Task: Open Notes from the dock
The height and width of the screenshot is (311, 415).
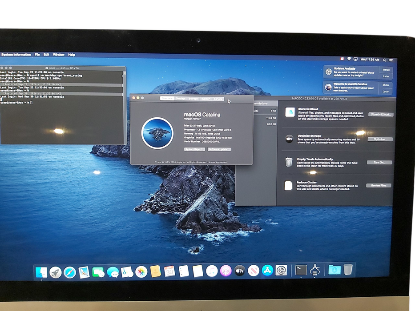Action: click(197, 271)
